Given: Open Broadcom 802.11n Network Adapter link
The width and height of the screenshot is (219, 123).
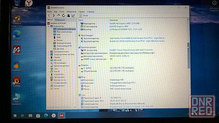Looking at the screenshot, I should click(132, 107).
